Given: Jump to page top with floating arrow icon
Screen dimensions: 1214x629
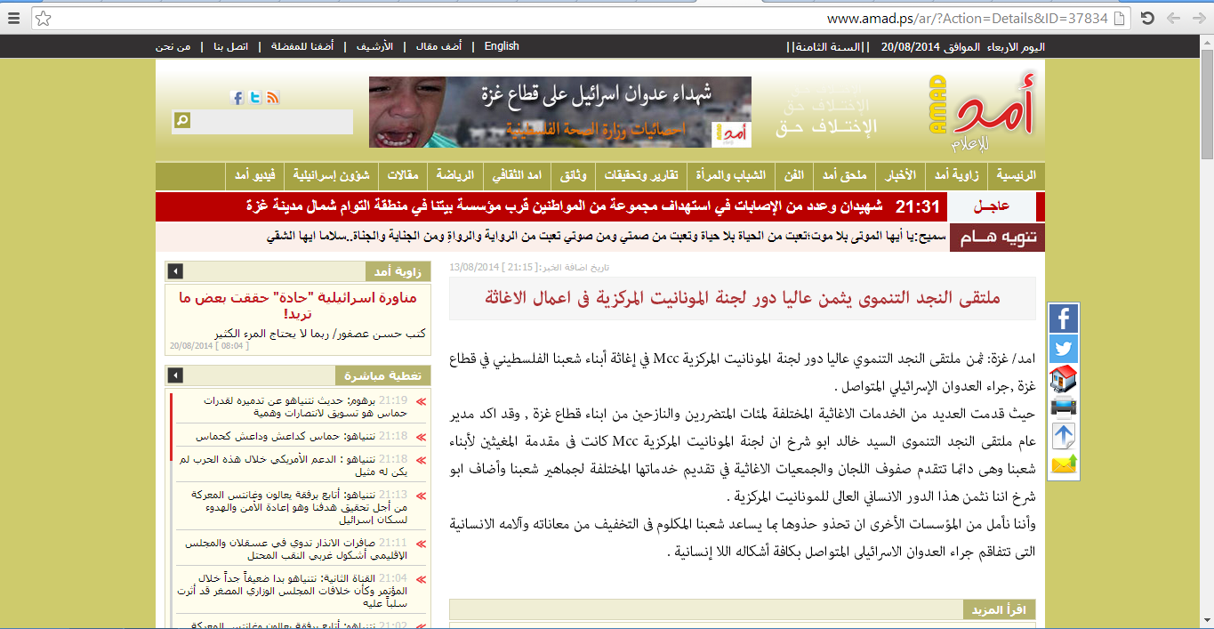Looking at the screenshot, I should click(1064, 436).
